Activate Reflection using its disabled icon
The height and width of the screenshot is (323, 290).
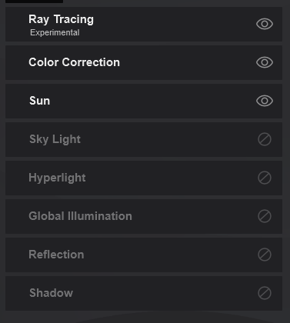click(265, 255)
